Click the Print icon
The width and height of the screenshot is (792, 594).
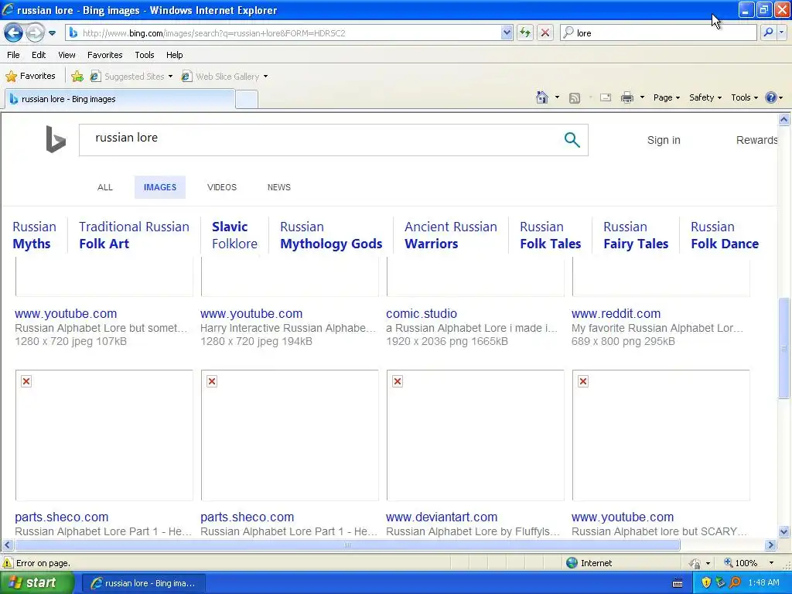click(x=626, y=98)
